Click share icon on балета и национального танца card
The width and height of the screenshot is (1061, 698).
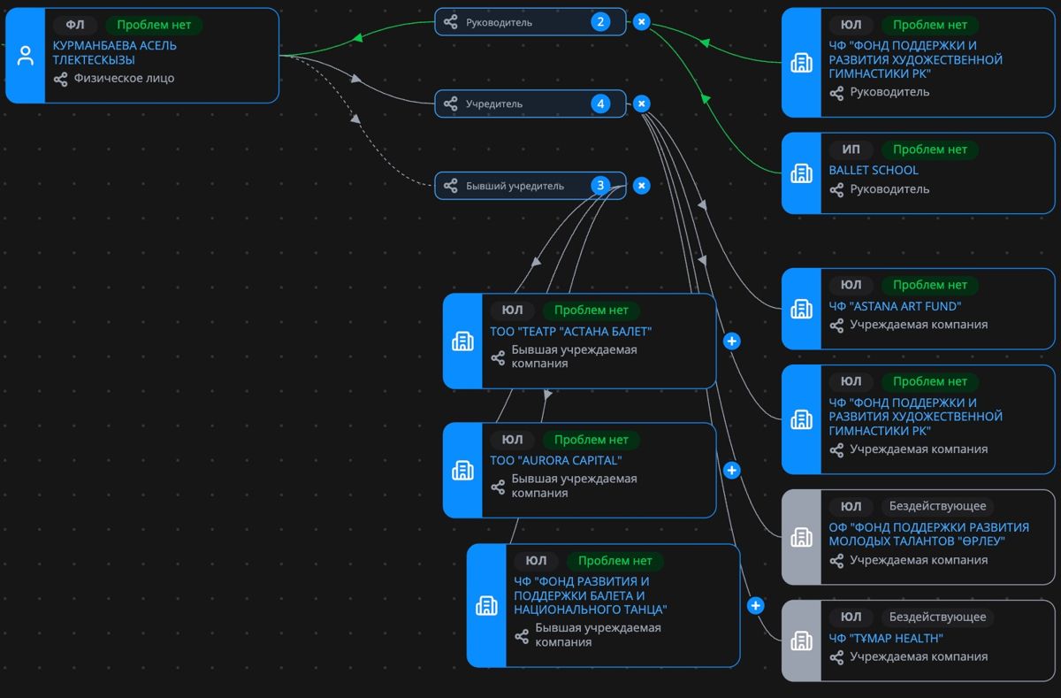tap(522, 636)
